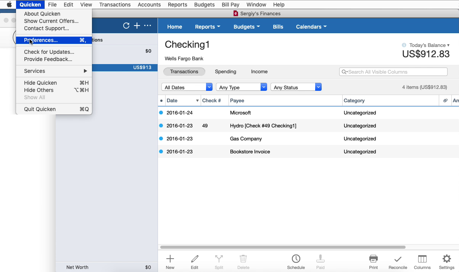Viewport: 459px width, 272px height.
Task: Open the File menu
Action: click(x=52, y=5)
